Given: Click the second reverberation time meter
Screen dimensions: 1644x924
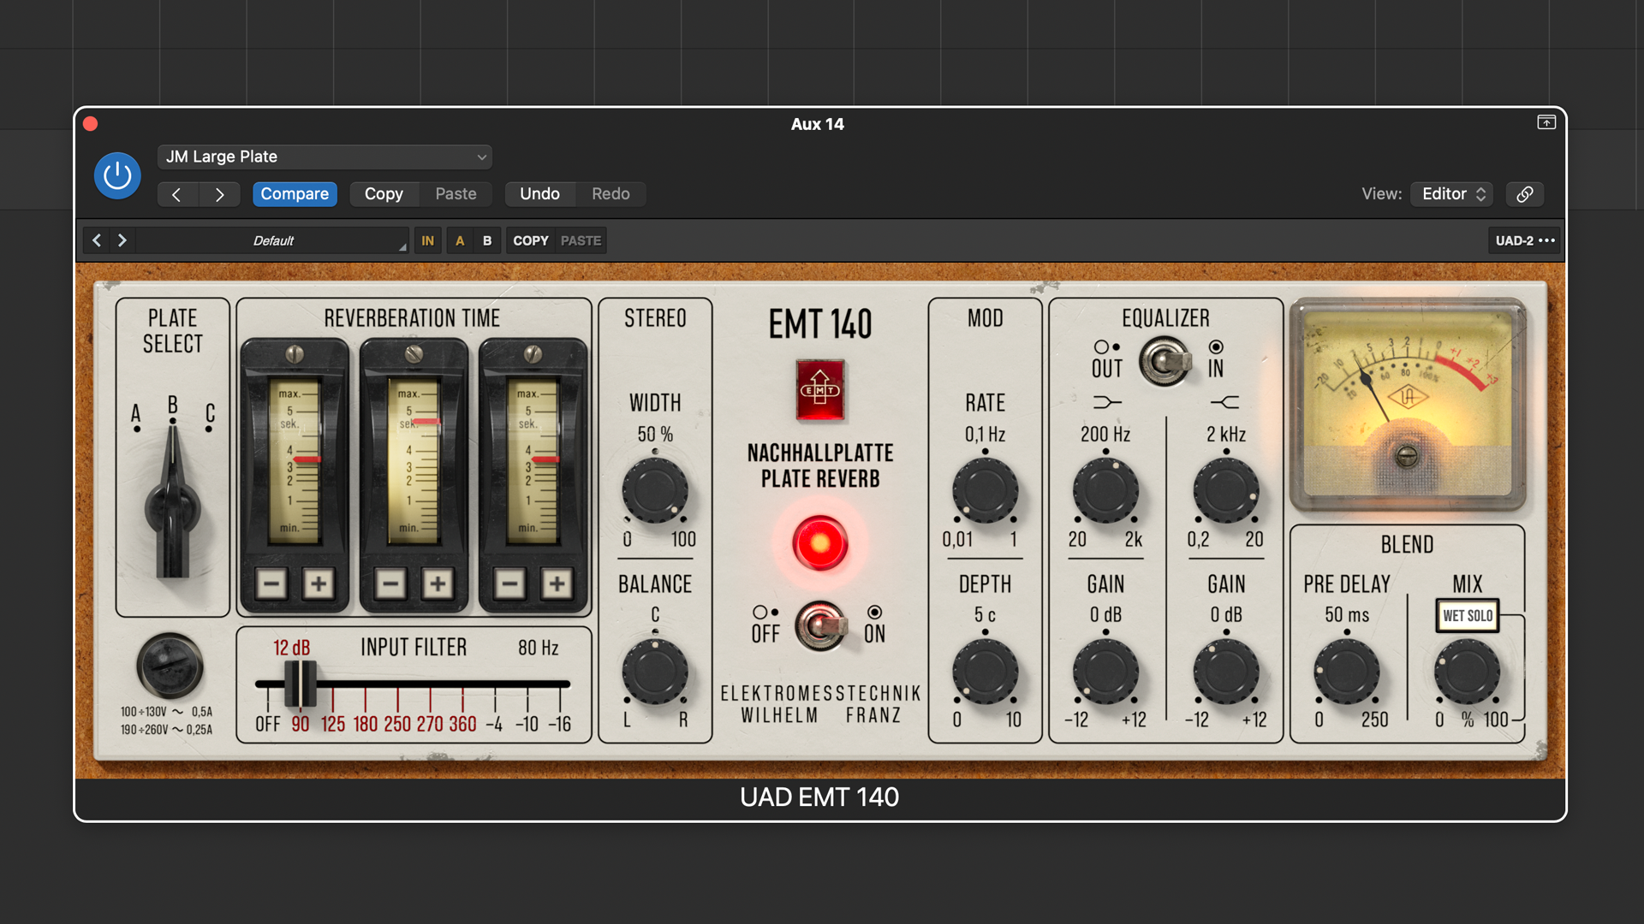Looking at the screenshot, I should pos(414,461).
